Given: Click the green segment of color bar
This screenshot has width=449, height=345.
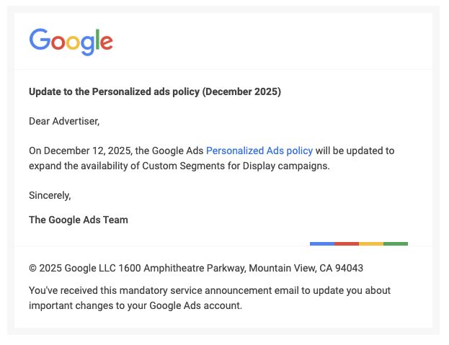Looking at the screenshot, I should click(x=396, y=243).
